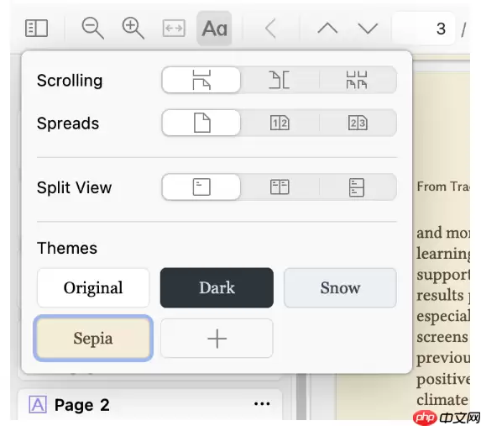Click the zoom in magnifier
Screen dimensions: 481x426
(x=133, y=29)
